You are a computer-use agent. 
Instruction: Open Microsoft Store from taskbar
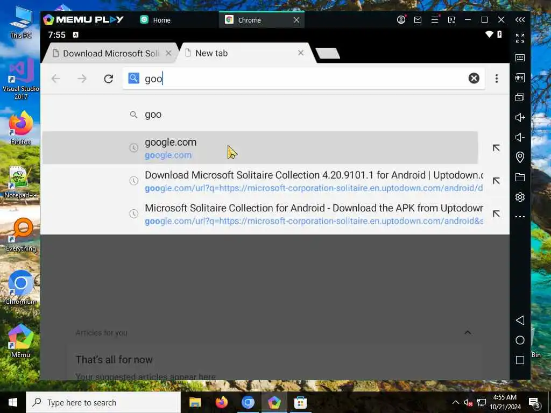tap(300, 402)
